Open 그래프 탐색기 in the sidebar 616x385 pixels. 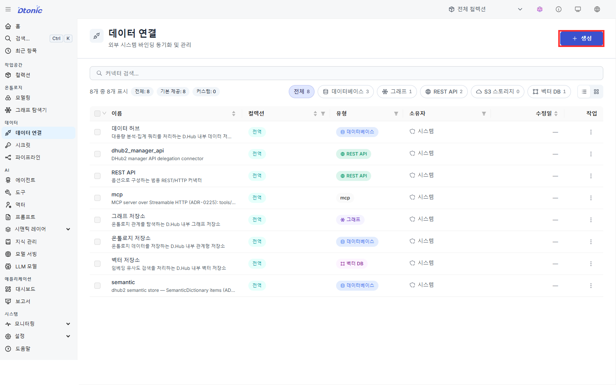click(x=38, y=110)
